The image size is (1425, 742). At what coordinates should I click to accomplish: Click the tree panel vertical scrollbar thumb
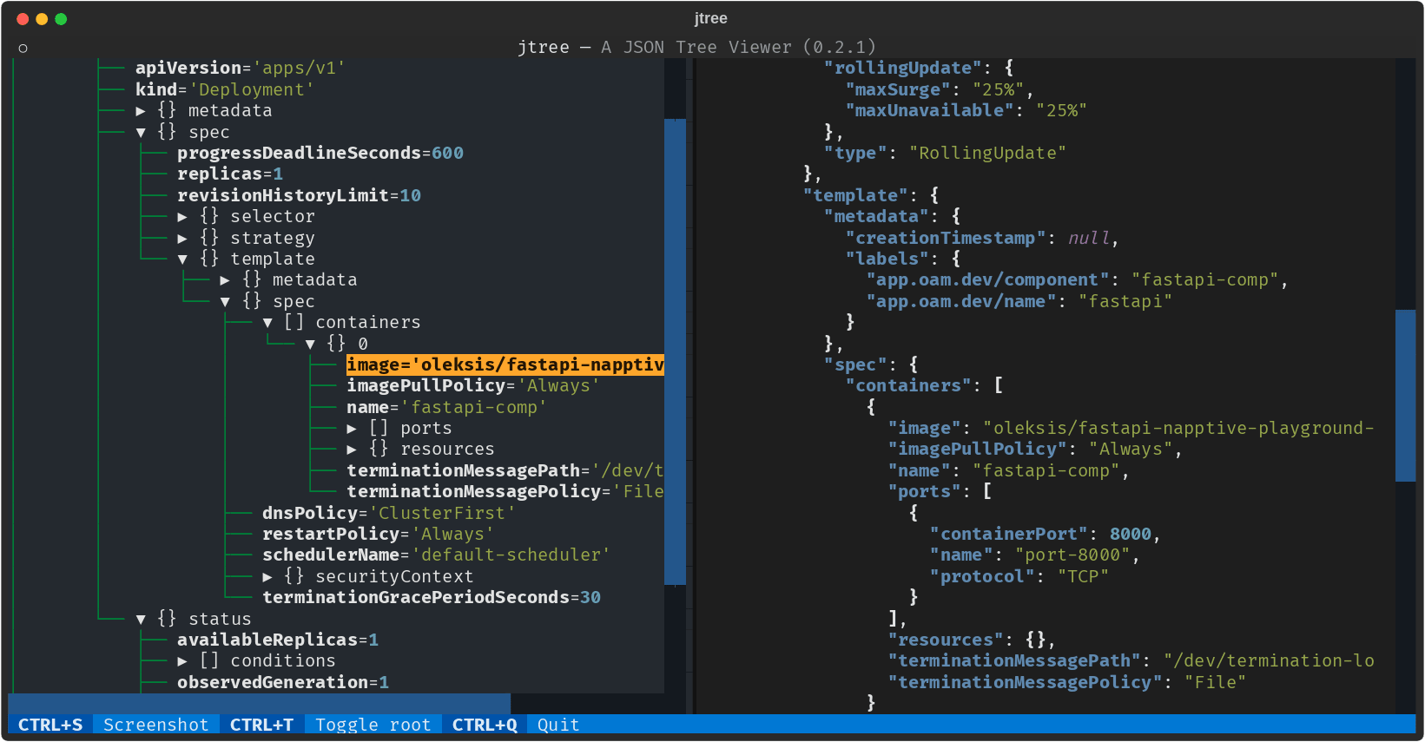[x=675, y=352]
